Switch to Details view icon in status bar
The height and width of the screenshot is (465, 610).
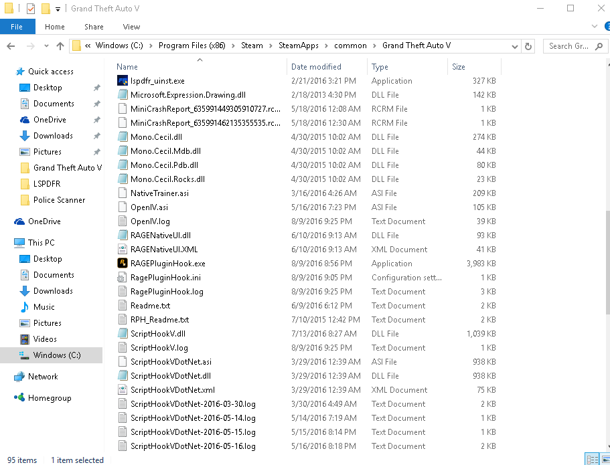coord(592,459)
